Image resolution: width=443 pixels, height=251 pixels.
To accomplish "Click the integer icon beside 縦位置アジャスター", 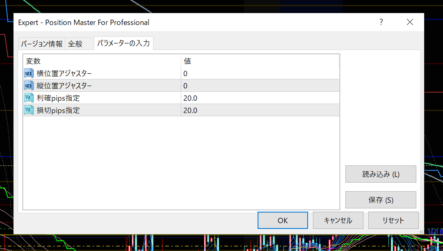I will coord(29,86).
